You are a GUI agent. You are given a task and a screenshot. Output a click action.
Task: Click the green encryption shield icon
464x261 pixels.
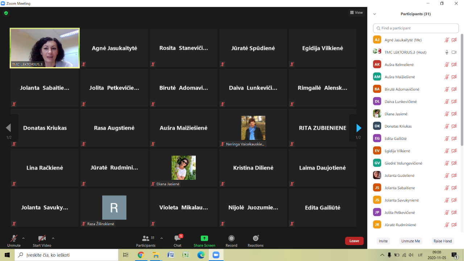[6, 13]
